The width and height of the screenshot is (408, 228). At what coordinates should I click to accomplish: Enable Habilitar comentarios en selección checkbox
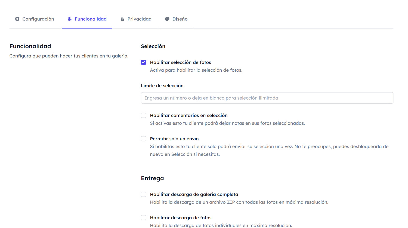[x=144, y=115]
